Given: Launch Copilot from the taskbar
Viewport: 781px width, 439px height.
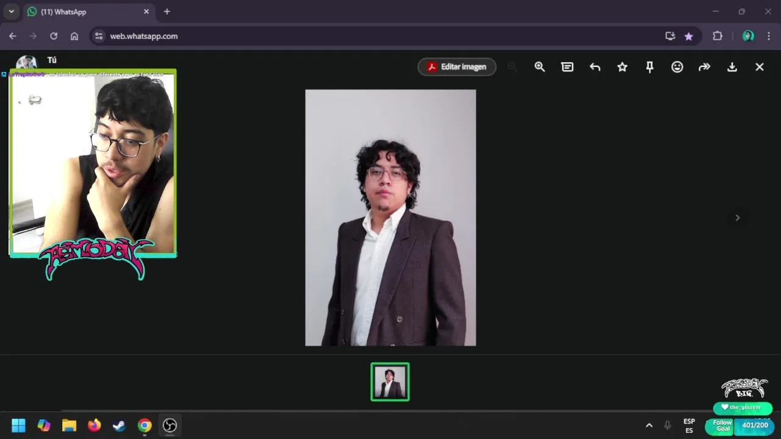Looking at the screenshot, I should pyautogui.click(x=44, y=426).
